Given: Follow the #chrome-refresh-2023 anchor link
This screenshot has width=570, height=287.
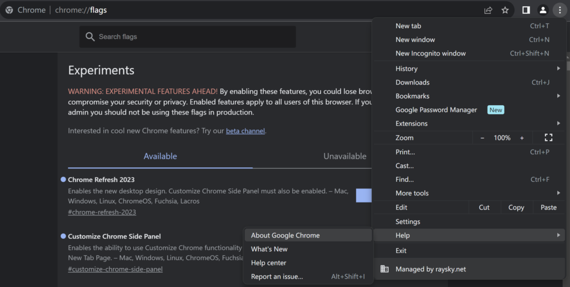Looking at the screenshot, I should pyautogui.click(x=102, y=212).
